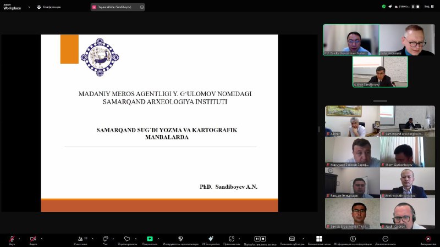440x247 pixels.
Task: Open Host tools shield icon
Action: coord(180,239)
